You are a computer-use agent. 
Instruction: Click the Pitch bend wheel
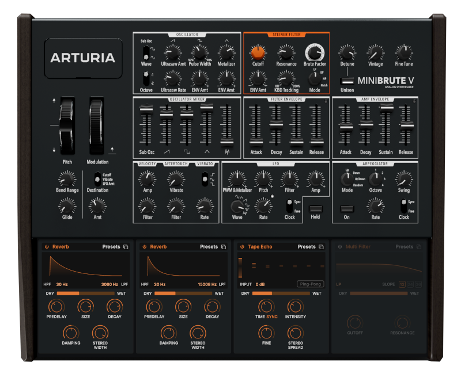(67, 125)
